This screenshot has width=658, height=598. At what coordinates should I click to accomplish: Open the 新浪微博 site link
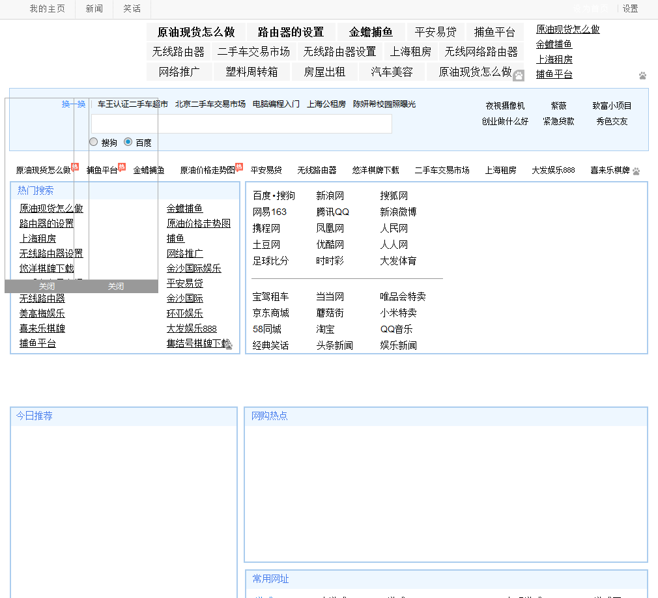coord(398,212)
